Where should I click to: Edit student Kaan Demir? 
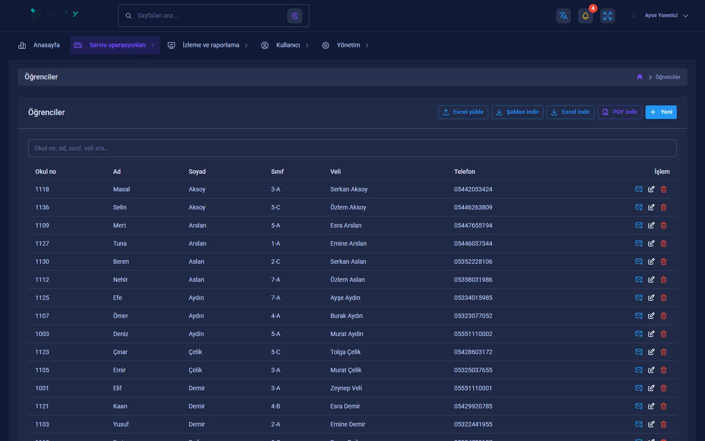tap(651, 406)
